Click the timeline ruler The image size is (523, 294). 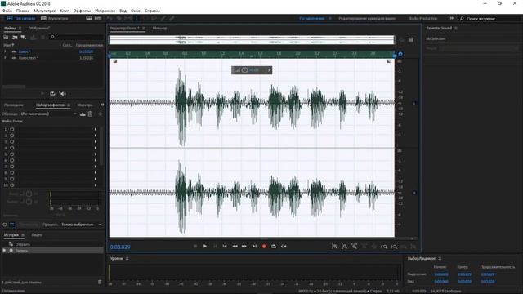(252, 54)
